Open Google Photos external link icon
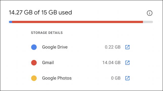 127,78
